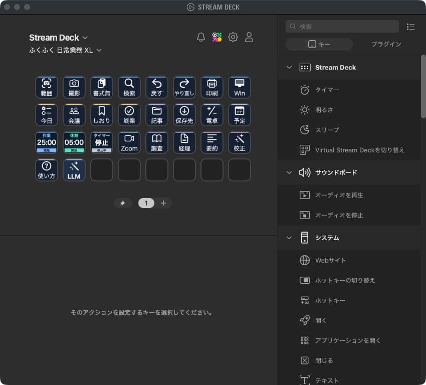Select the 使い方 help key
Image resolution: width=426 pixels, height=385 pixels.
47,170
